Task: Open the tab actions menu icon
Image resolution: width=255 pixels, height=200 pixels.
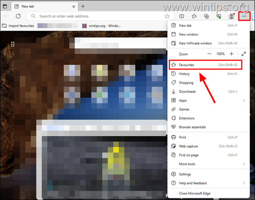Action: pos(5,6)
